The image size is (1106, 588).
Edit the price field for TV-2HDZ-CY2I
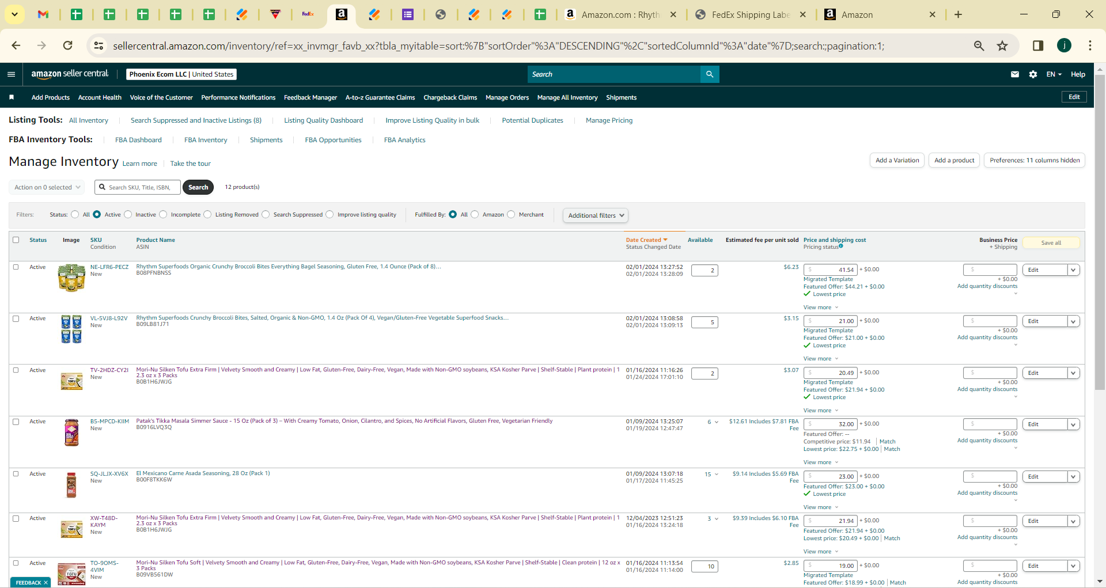click(x=831, y=373)
